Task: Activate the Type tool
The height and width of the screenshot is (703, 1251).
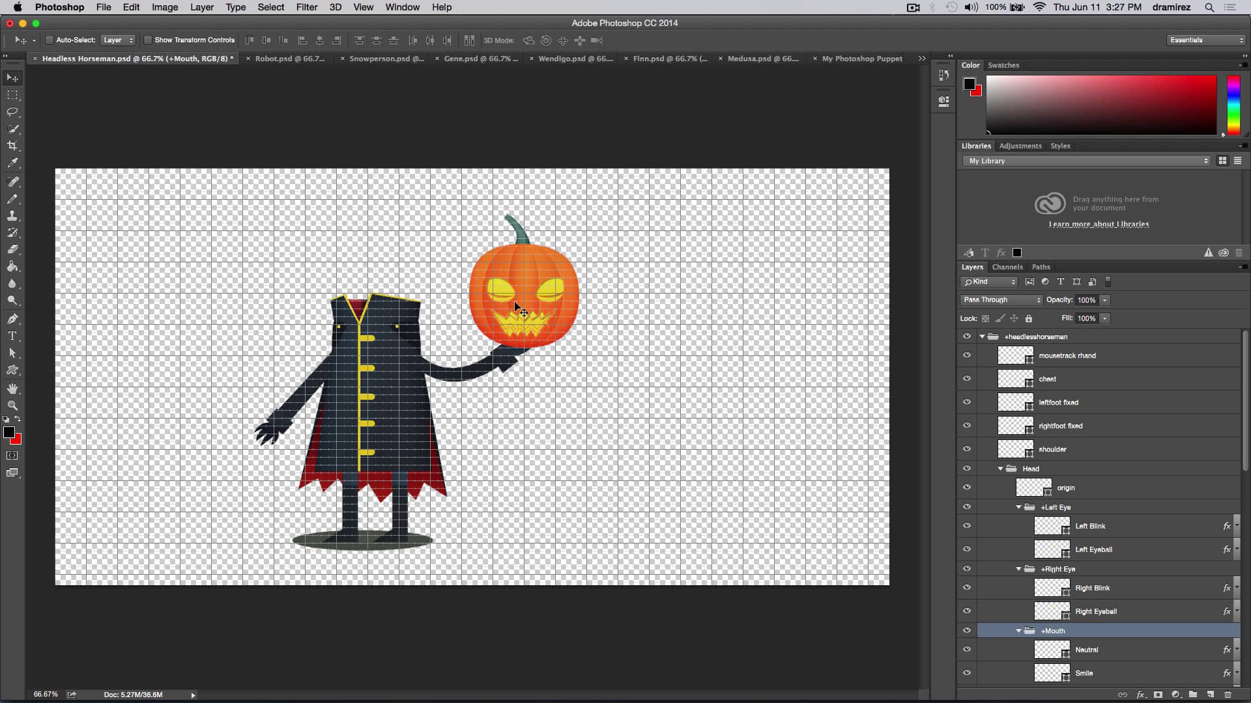Action: [x=13, y=336]
